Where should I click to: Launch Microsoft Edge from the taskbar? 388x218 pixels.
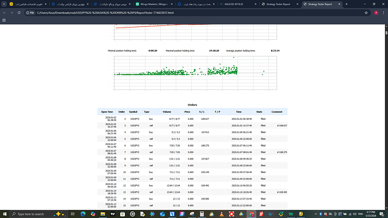[x=83, y=214]
